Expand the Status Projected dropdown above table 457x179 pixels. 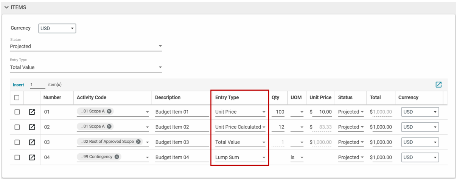coord(86,46)
